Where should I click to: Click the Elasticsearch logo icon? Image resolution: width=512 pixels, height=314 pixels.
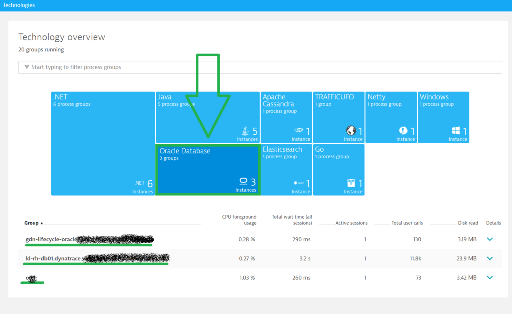tap(299, 183)
